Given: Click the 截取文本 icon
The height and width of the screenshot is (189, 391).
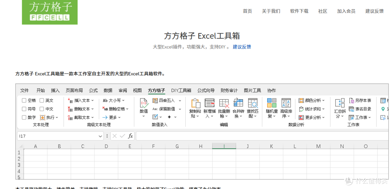Looking at the screenshot, I should 70,117.
